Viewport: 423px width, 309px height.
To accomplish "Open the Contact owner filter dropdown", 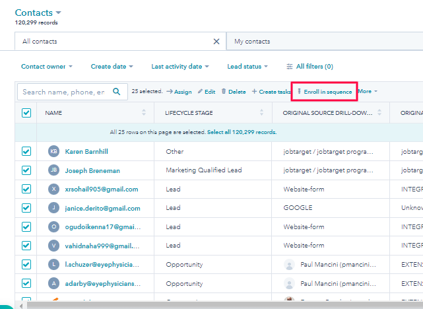I will (47, 67).
